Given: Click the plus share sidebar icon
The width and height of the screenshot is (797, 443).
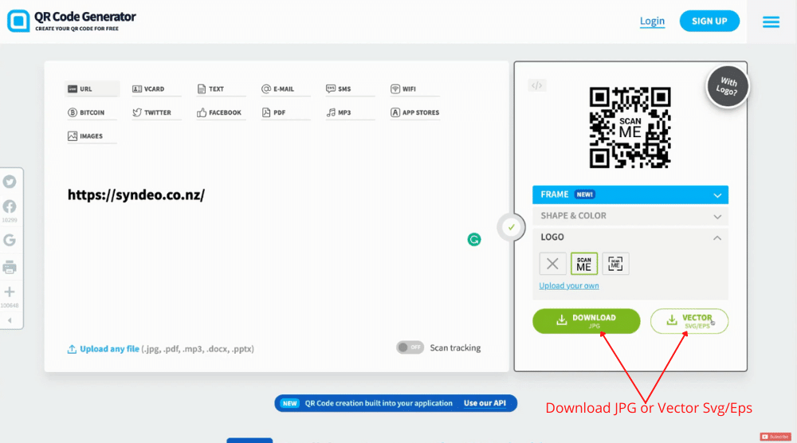Looking at the screenshot, I should pyautogui.click(x=10, y=292).
